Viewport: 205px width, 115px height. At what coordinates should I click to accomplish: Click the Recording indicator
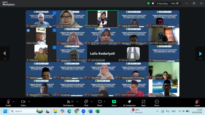click(162, 3)
